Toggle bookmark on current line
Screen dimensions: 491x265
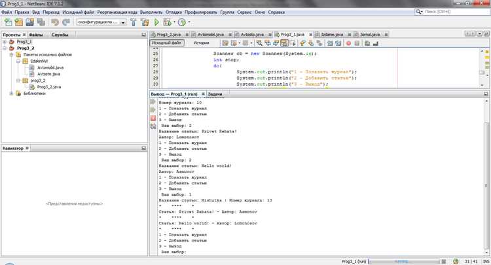(319, 43)
